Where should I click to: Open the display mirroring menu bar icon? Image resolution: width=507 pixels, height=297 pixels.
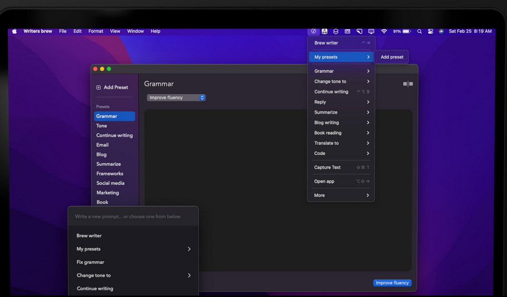(x=371, y=31)
